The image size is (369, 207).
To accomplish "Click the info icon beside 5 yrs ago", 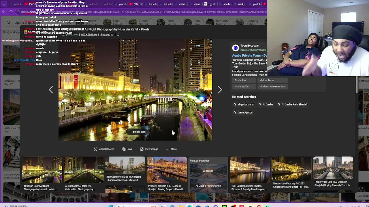I will [x=118, y=34].
